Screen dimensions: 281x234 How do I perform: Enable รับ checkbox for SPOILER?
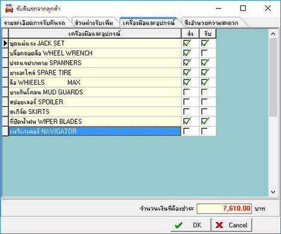point(204,101)
